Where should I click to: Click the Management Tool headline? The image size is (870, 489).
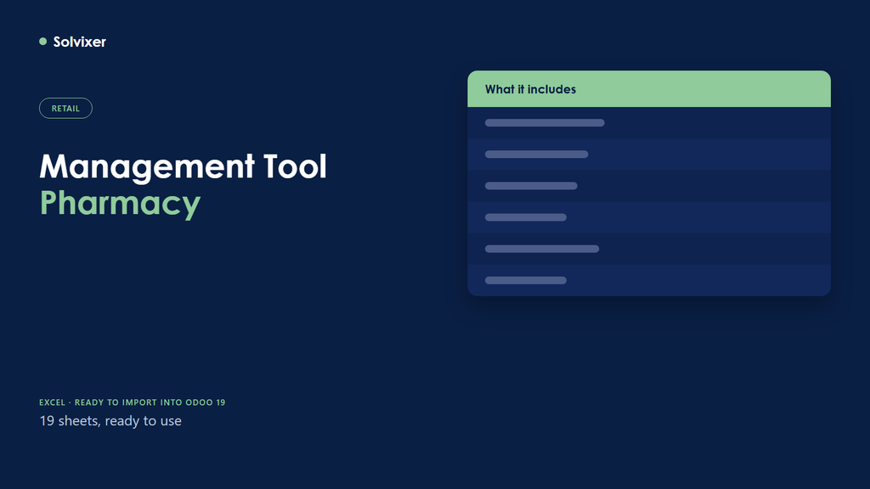click(x=184, y=166)
